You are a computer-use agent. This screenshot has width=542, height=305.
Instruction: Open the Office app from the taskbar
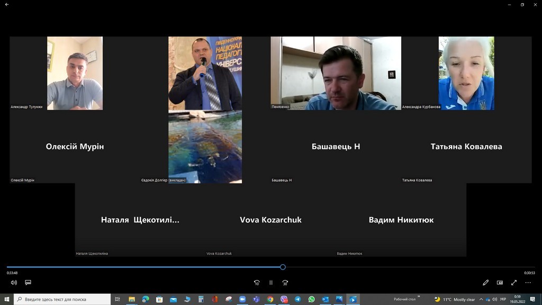(215, 299)
